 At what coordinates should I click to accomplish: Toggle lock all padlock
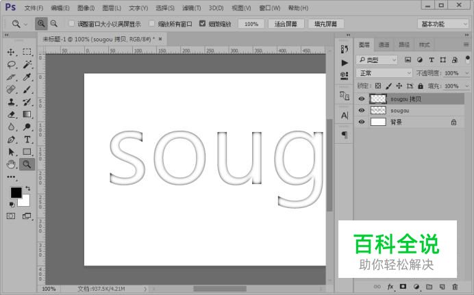421,86
